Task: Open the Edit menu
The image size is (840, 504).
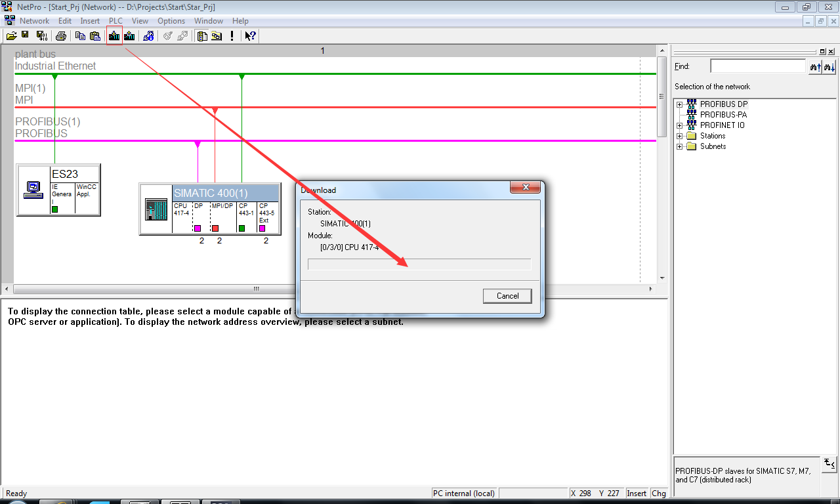Action: pos(64,21)
